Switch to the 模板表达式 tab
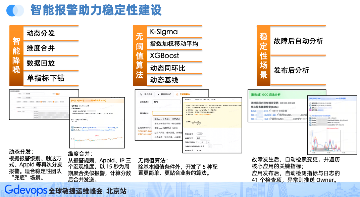This screenshot has width=360, height=197. [x=164, y=94]
